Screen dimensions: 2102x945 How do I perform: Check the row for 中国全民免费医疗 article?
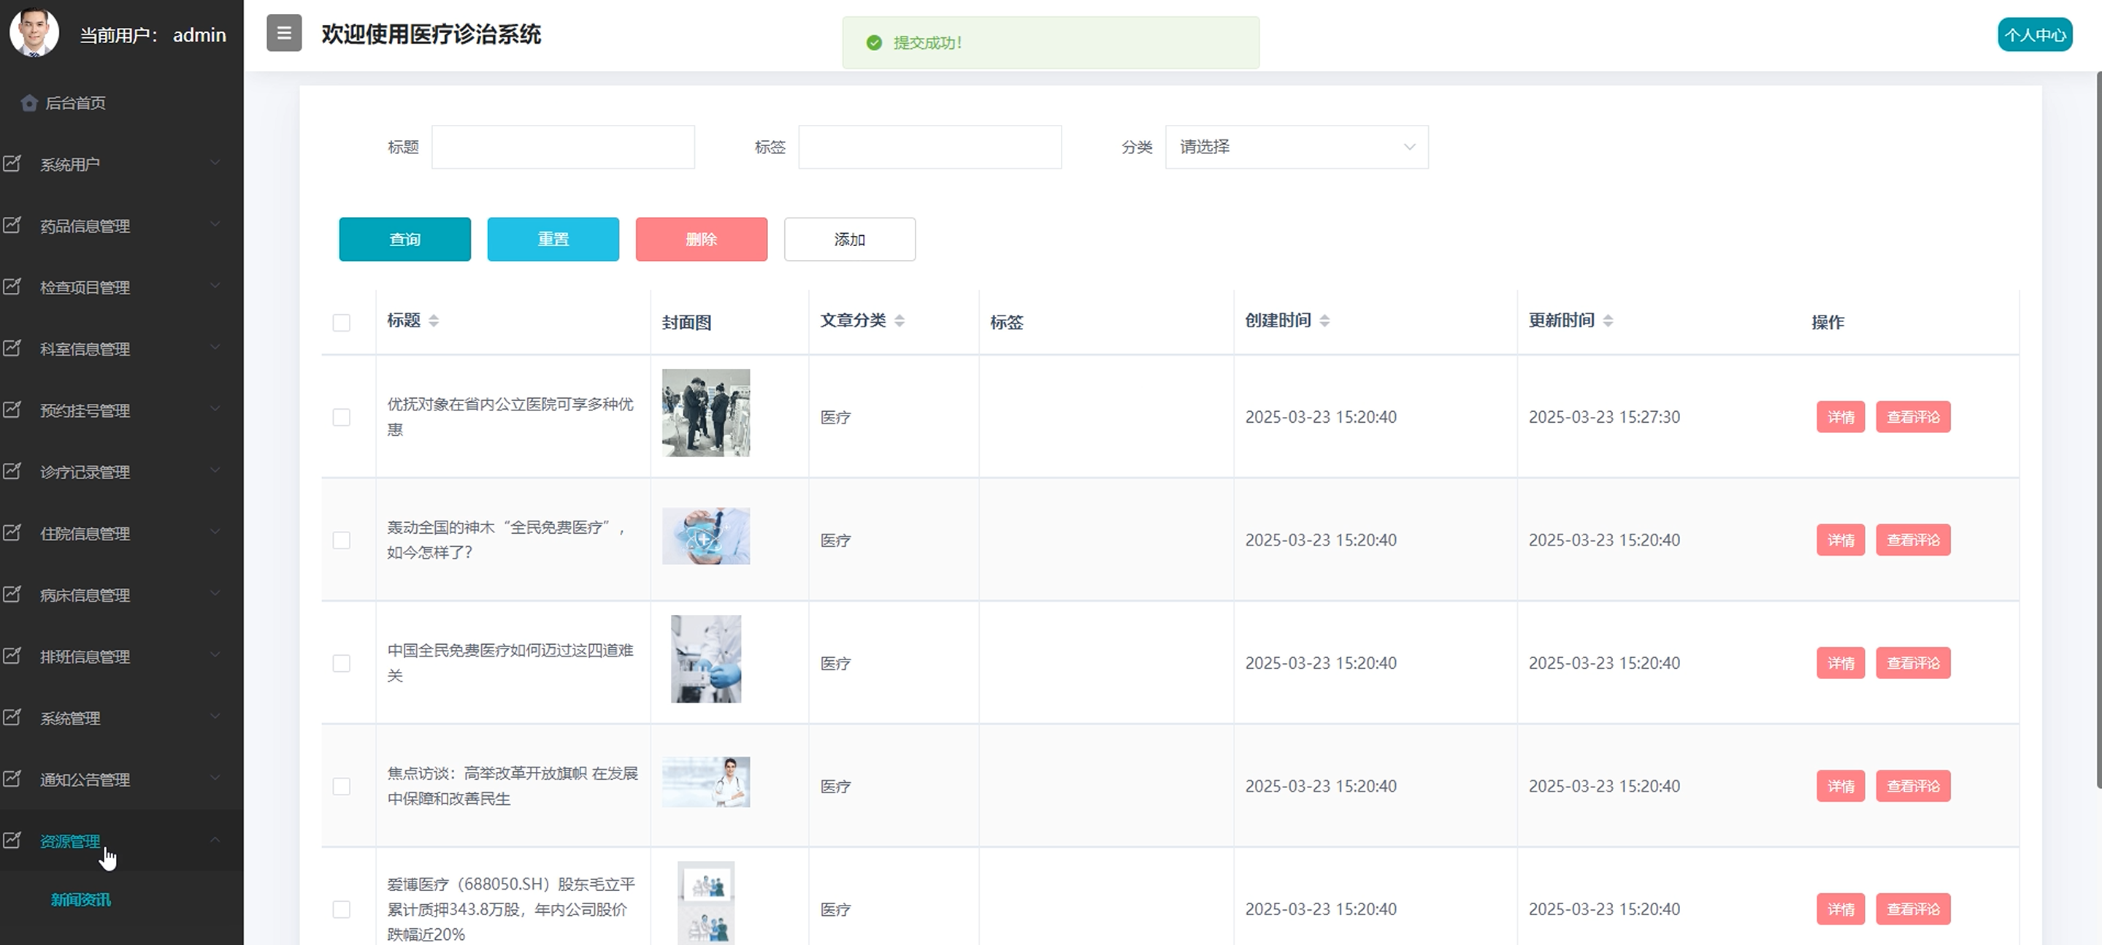coord(342,663)
